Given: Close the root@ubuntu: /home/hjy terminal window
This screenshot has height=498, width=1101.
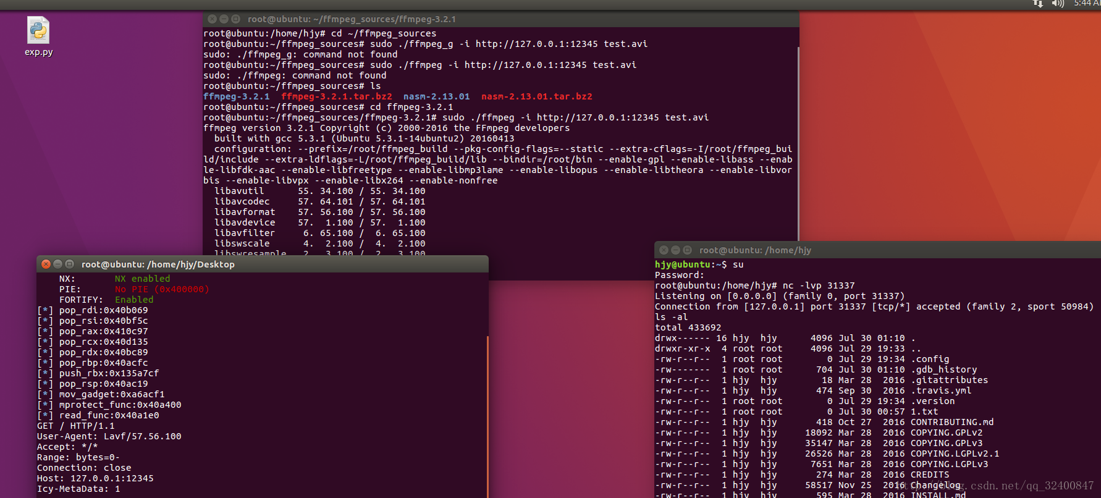Looking at the screenshot, I should point(664,250).
